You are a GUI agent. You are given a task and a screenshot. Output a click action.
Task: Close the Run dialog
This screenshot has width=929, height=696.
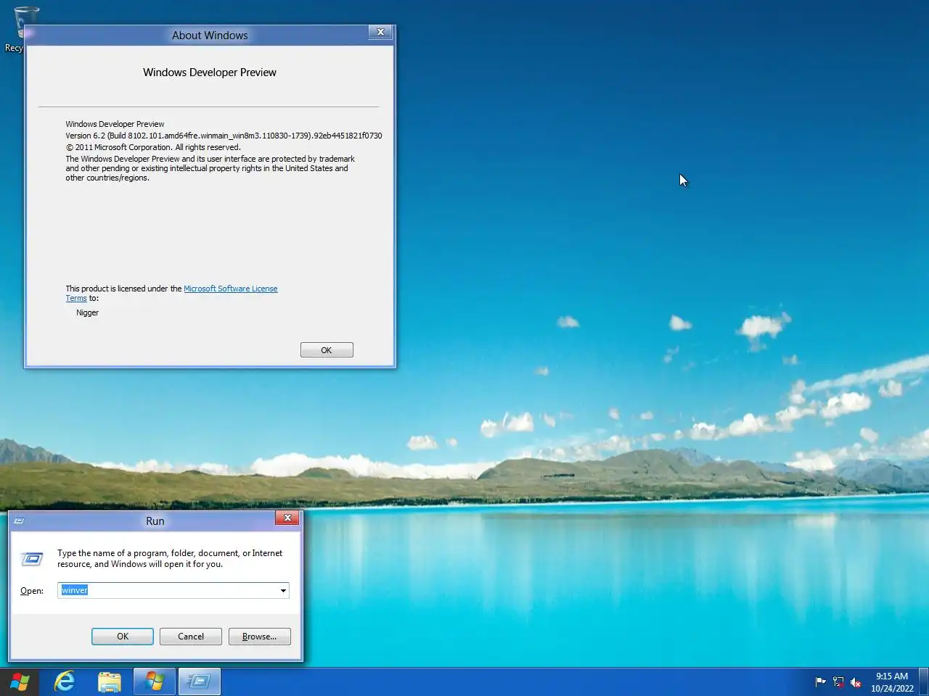point(287,518)
